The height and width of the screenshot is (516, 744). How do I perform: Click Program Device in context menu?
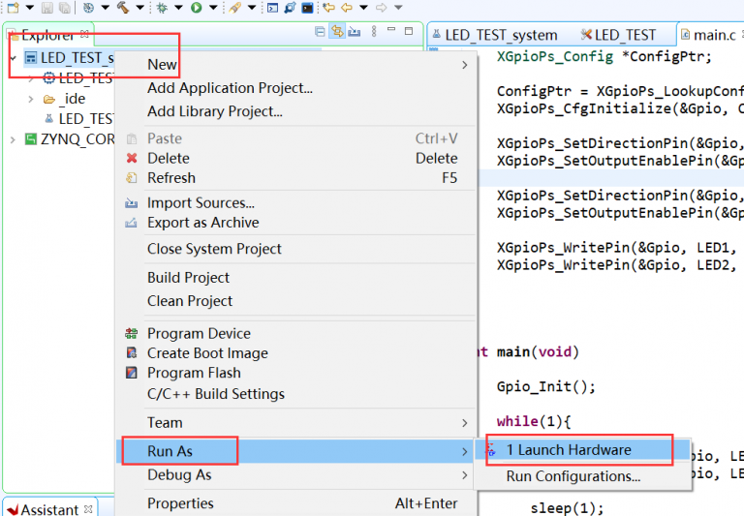[x=199, y=334]
